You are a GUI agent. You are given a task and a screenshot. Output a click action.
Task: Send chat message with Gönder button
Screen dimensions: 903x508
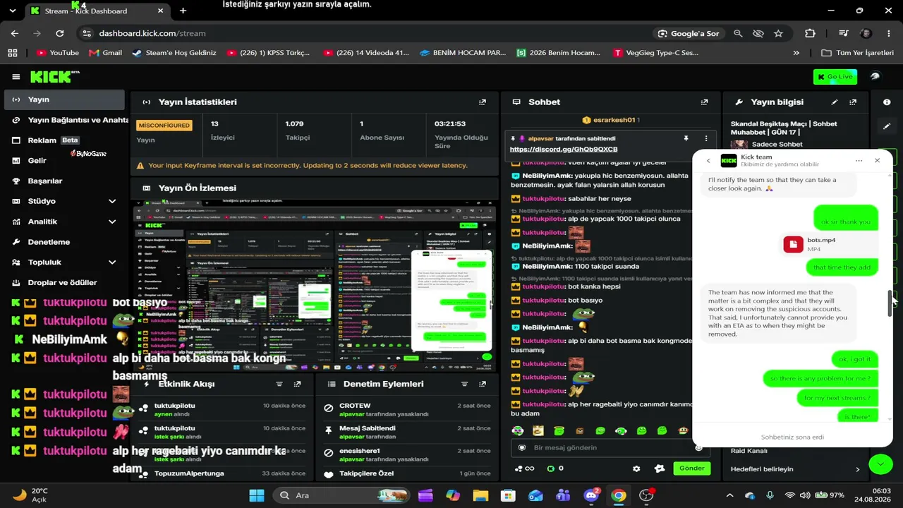pos(691,468)
